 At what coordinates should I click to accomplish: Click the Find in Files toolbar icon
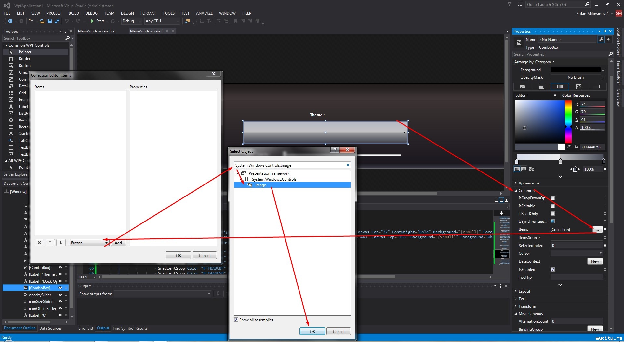point(187,21)
